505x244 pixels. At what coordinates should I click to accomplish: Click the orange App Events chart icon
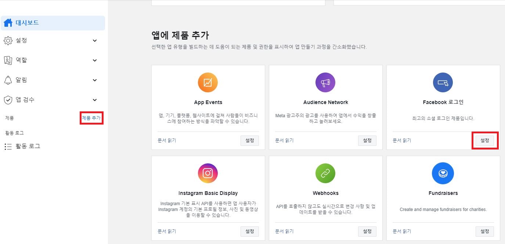point(208,82)
